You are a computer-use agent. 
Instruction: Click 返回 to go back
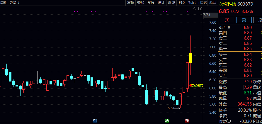tap(212, 3)
